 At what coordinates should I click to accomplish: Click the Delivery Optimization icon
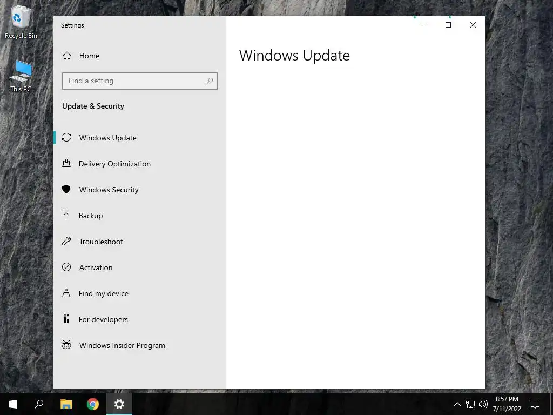pyautogui.click(x=66, y=163)
